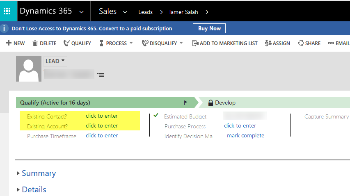Open the Details section heading
This screenshot has width=350, height=196.
pos(34,189)
